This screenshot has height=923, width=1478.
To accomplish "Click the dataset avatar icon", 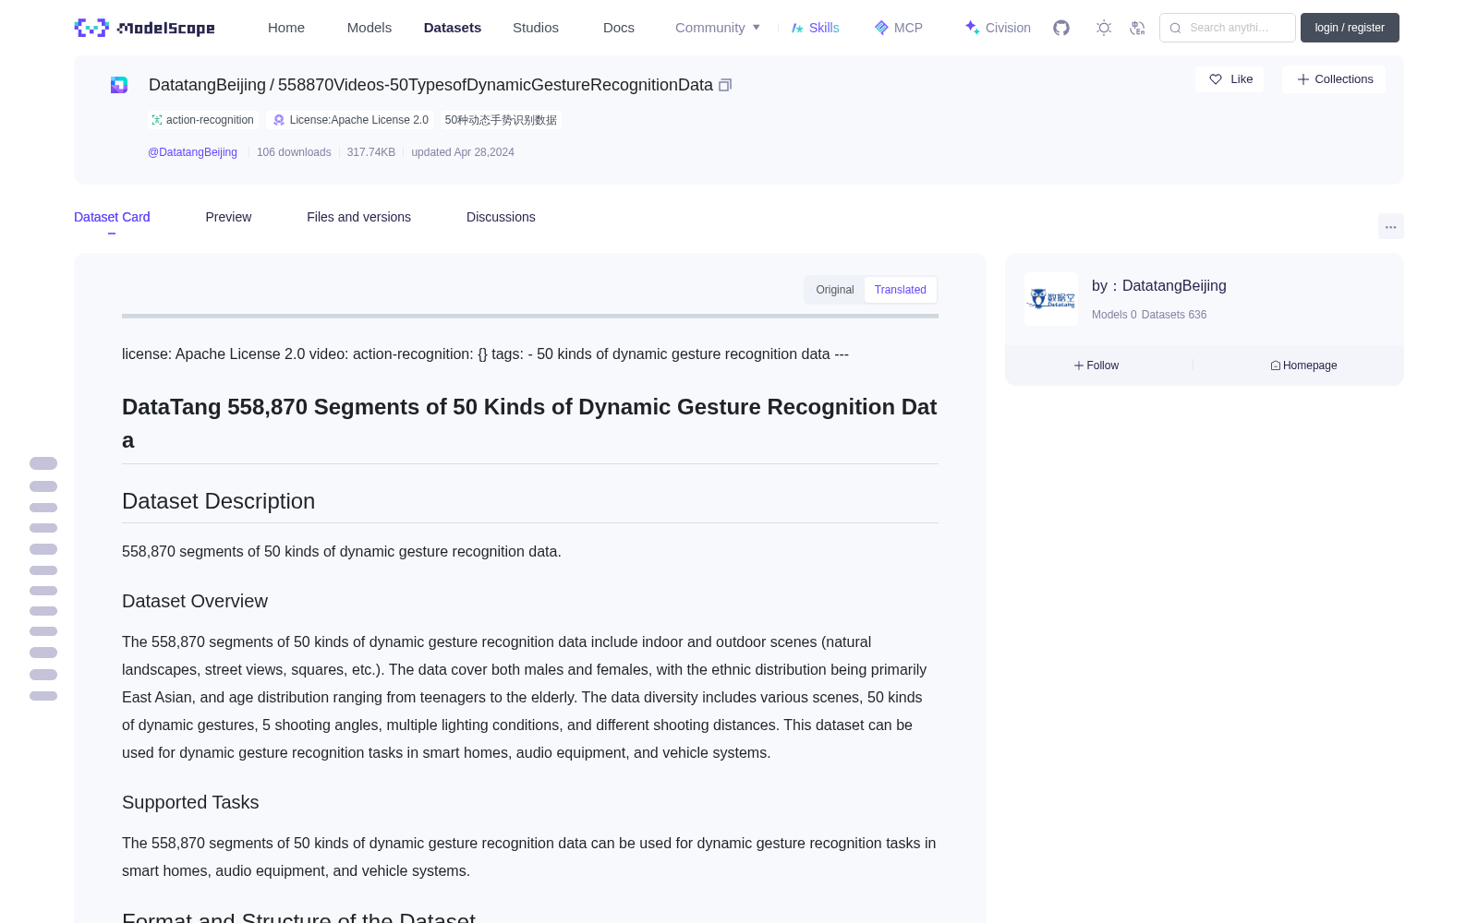I will pyautogui.click(x=119, y=85).
